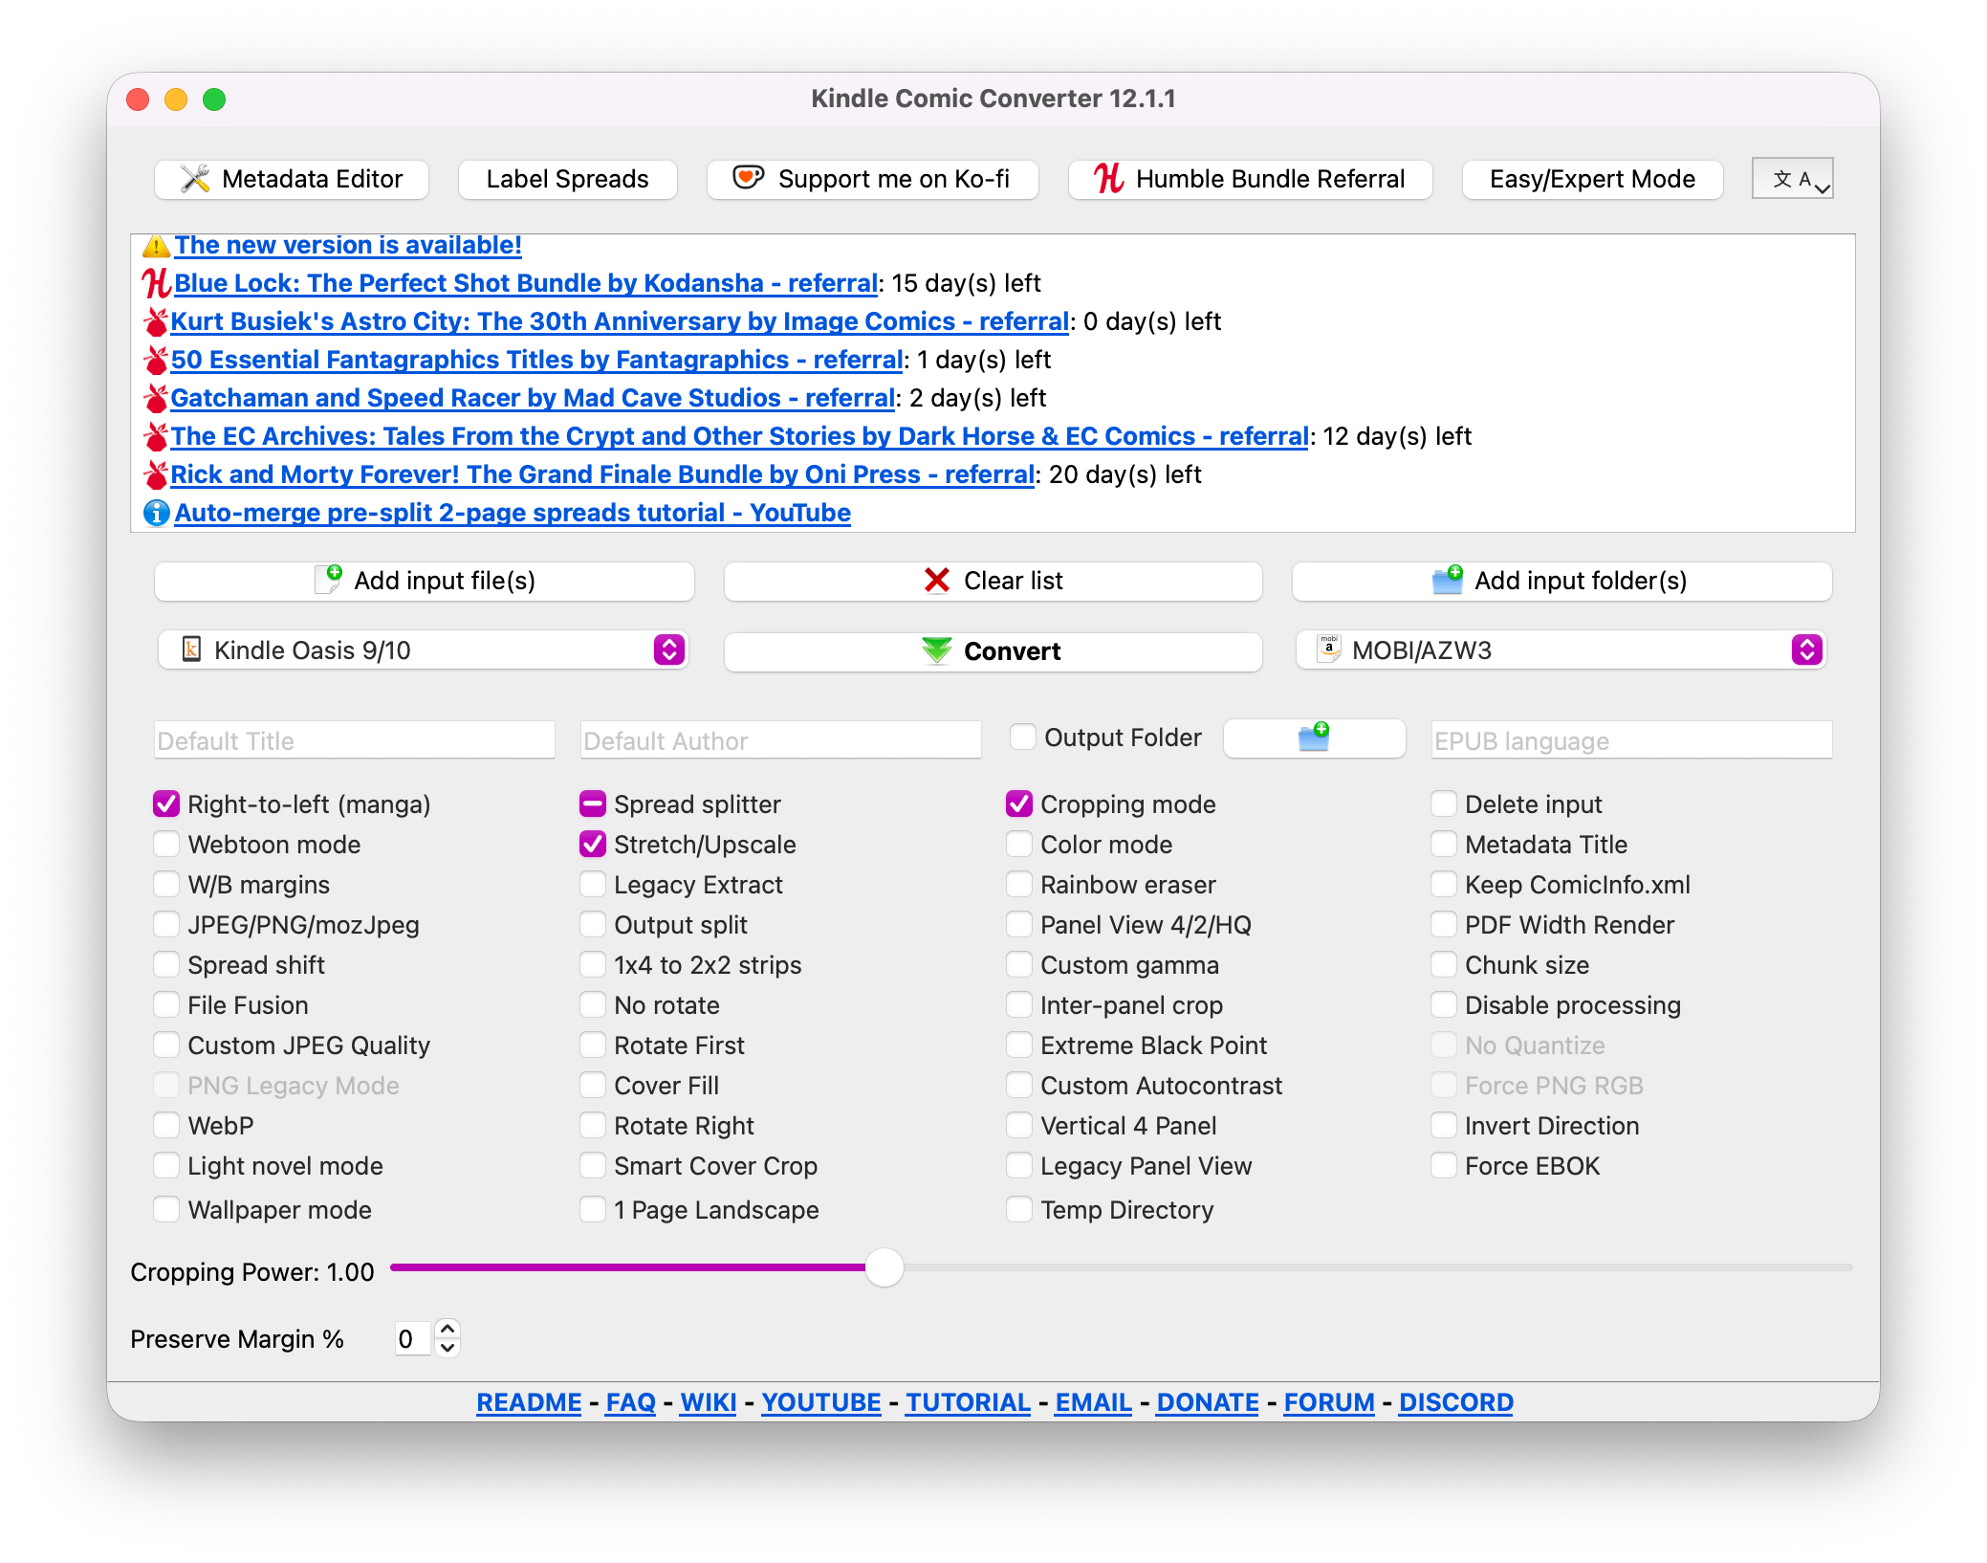
Task: Uncheck Stretch/Upscale option
Action: point(593,845)
